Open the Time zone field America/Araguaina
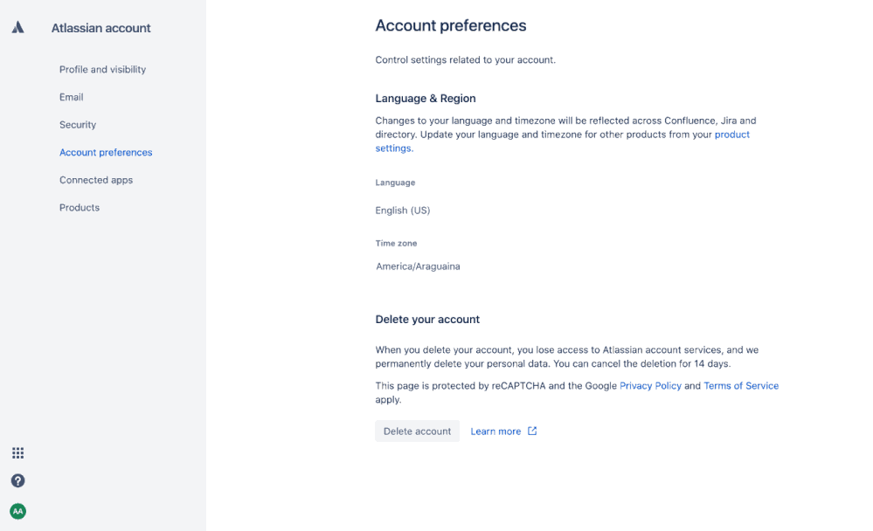This screenshot has height=531, width=873. (418, 266)
